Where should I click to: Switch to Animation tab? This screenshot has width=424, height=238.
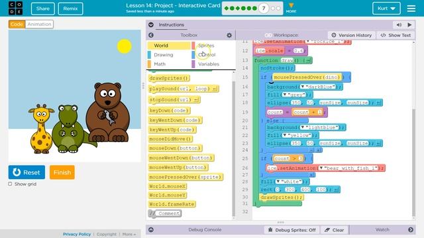(x=39, y=24)
